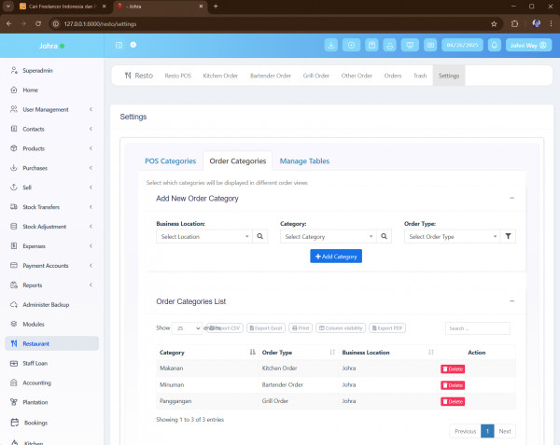Screen dimensions: 560x445
Task: Click the filter icon beside Order Type
Action: (508, 236)
